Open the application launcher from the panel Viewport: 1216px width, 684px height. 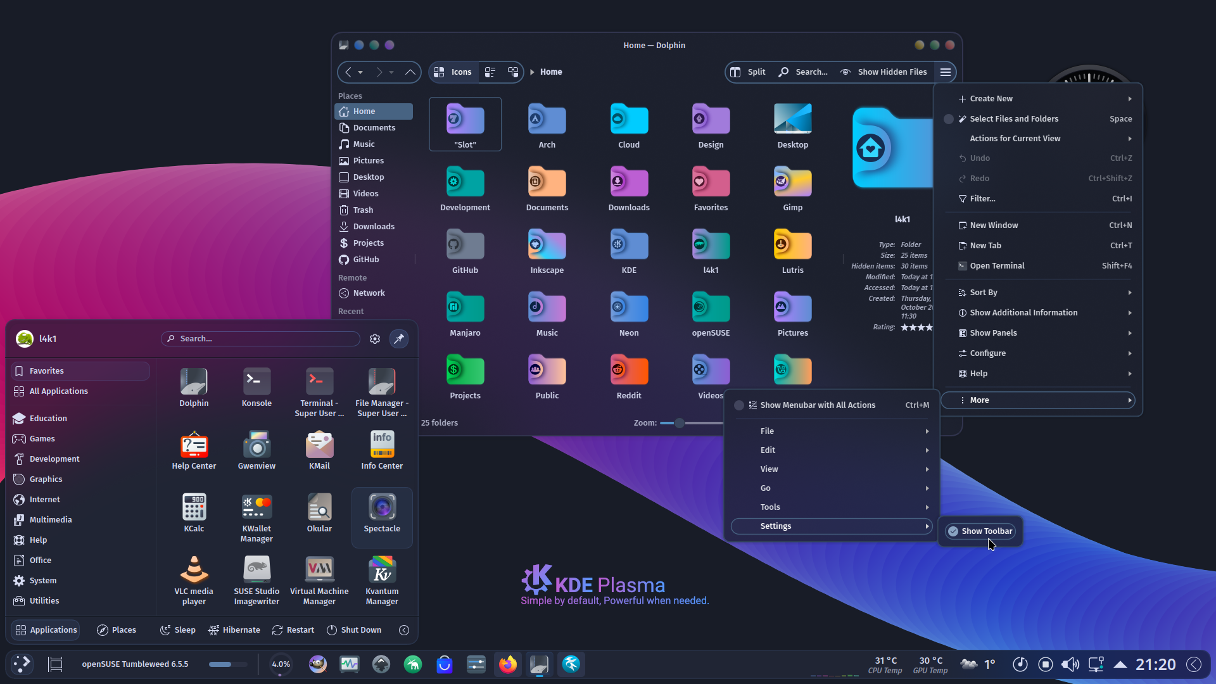pyautogui.click(x=22, y=664)
